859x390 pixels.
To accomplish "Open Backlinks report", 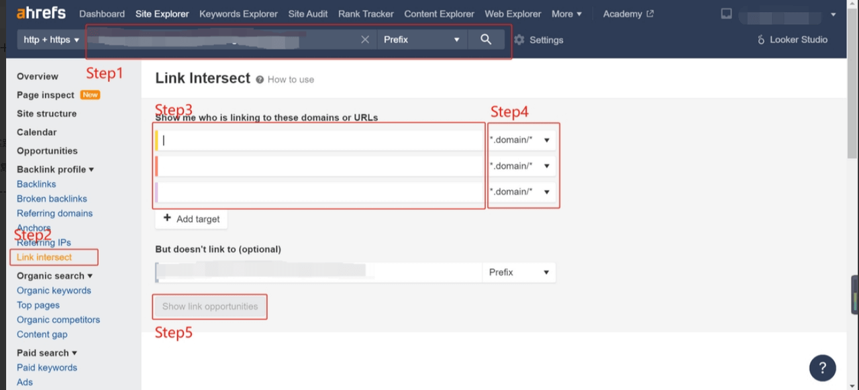I will pos(36,184).
